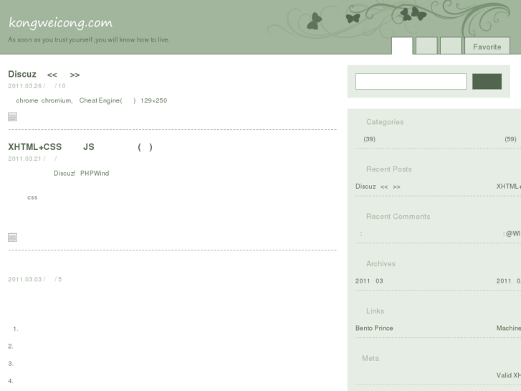
Task: Click the /10 comments count link
Action: click(x=60, y=86)
